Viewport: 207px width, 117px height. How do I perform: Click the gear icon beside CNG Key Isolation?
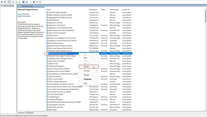tap(47, 76)
